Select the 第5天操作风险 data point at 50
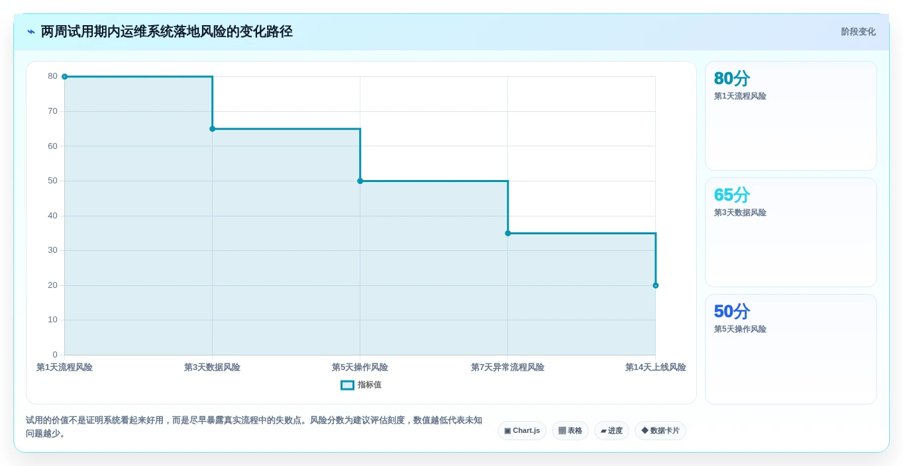 tap(360, 181)
